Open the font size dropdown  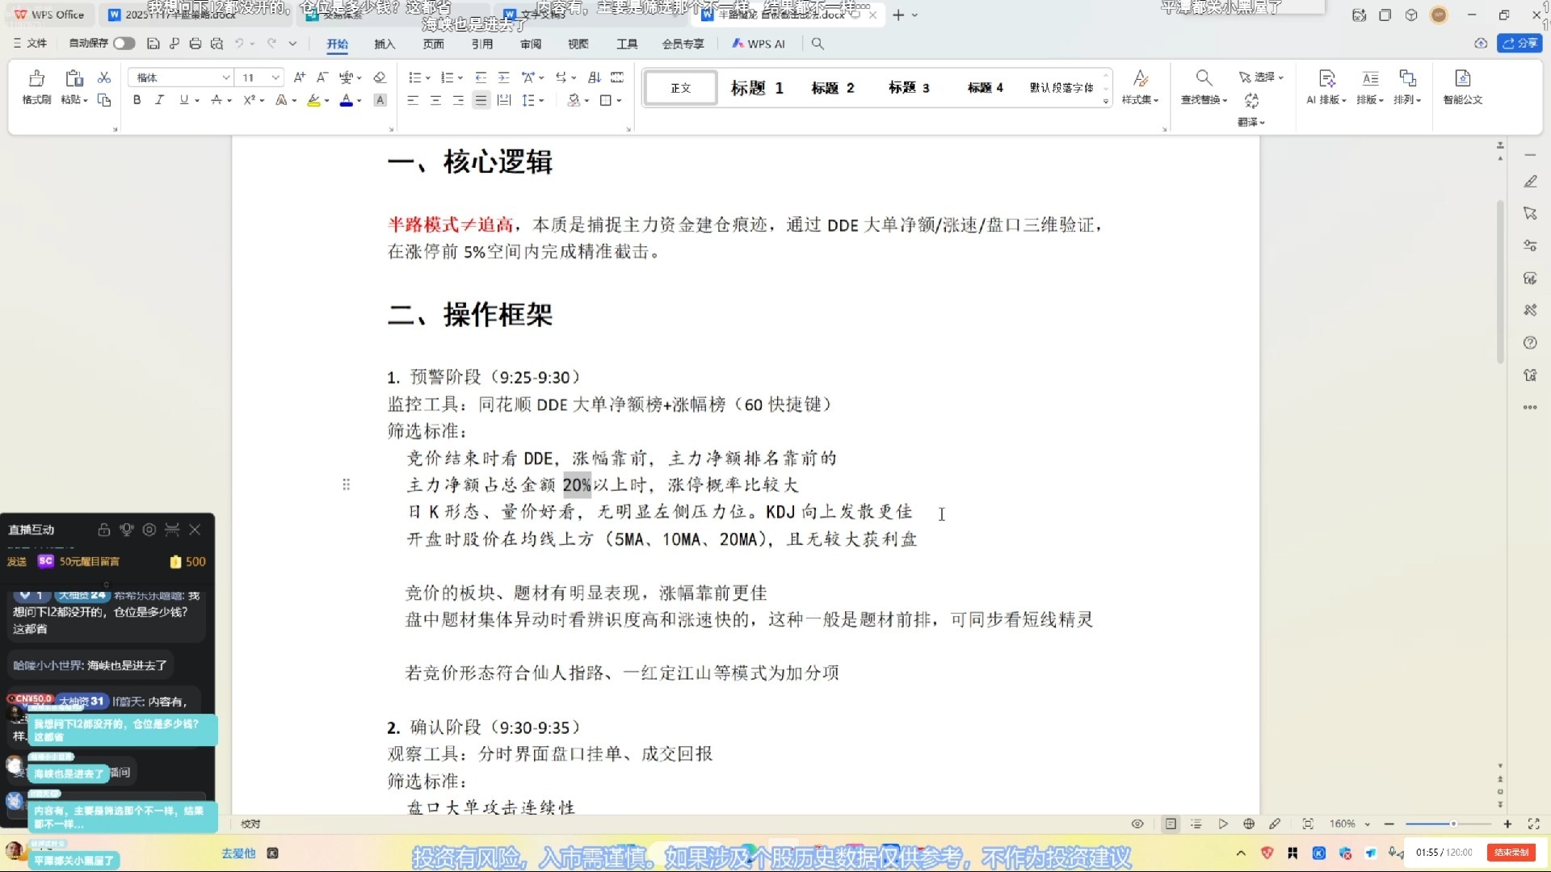point(275,78)
